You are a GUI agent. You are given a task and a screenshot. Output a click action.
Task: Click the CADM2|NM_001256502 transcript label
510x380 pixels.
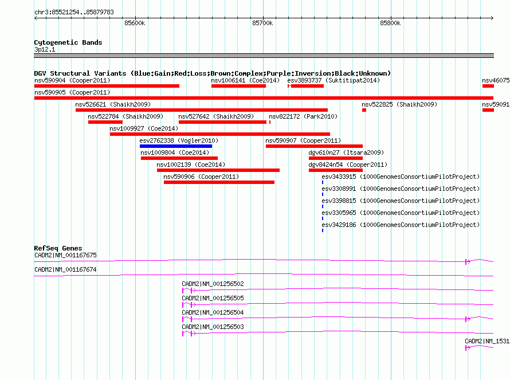pos(213,284)
